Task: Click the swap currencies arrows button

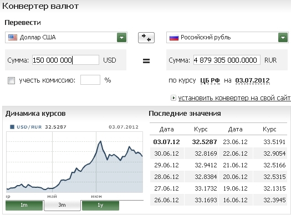Action: pos(146,38)
